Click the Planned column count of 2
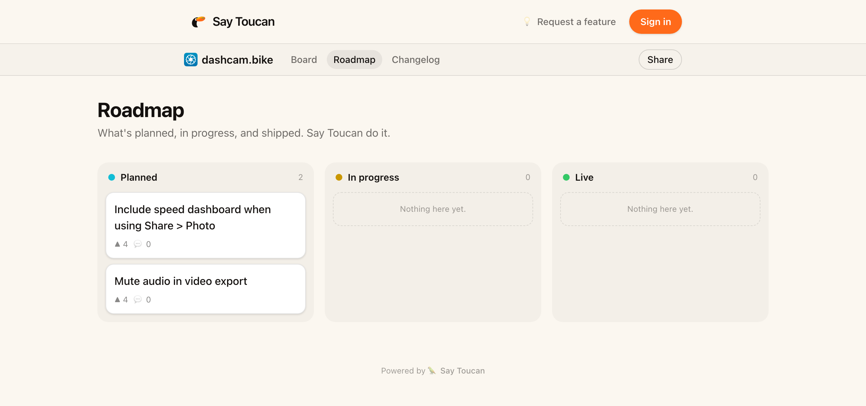Viewport: 866px width, 406px height. click(300, 177)
